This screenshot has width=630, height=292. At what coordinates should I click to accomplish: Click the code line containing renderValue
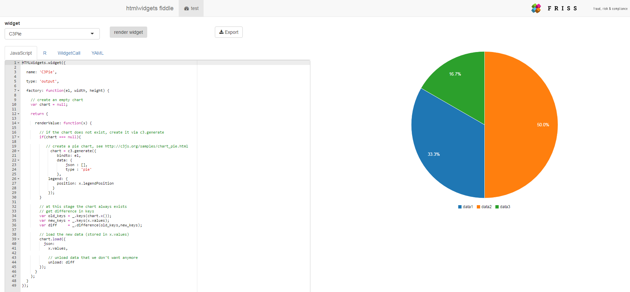(x=63, y=123)
